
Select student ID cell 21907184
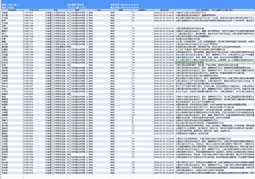(34, 52)
